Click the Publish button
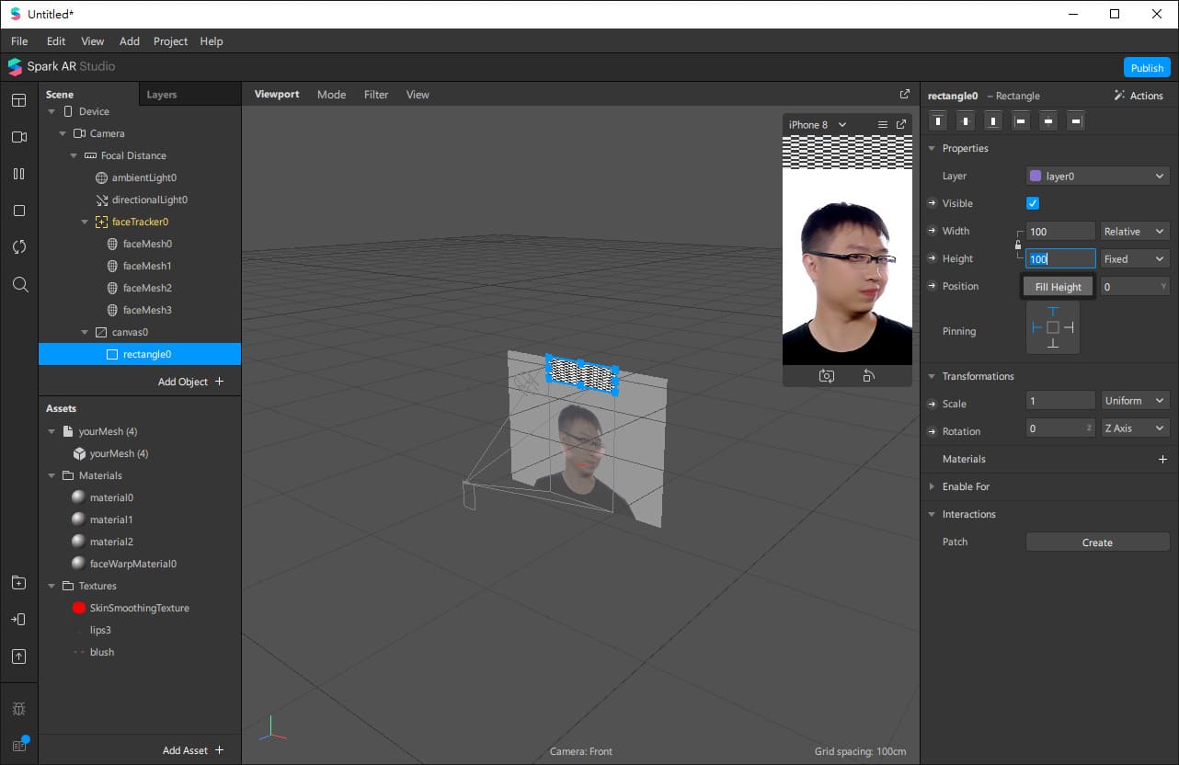This screenshot has height=765, width=1179. 1147,67
